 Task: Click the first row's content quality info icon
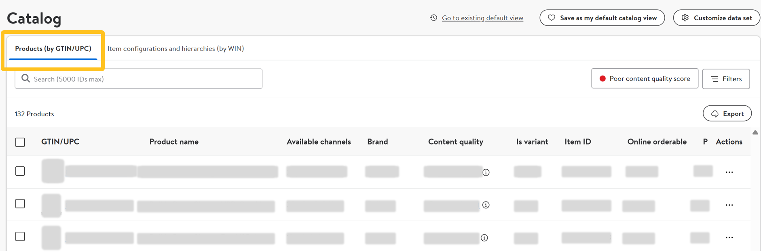click(486, 172)
